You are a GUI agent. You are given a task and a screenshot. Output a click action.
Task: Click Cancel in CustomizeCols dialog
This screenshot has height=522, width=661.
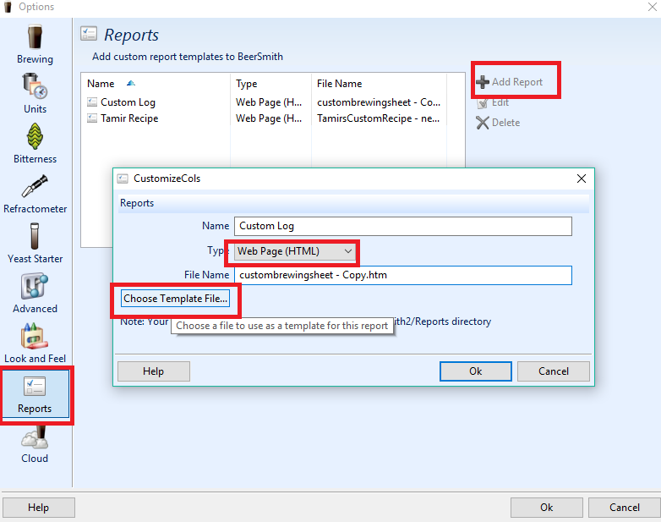(x=554, y=371)
